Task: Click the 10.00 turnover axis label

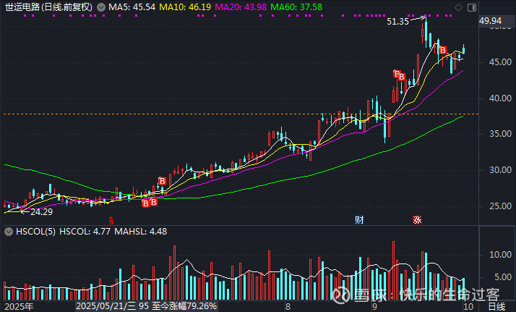Action: click(x=500, y=255)
